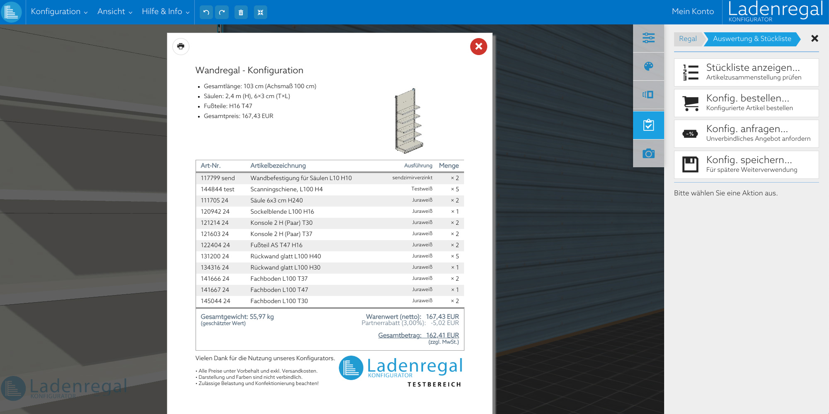Click the Gesamtbetrag 162,41 EUR link
The height and width of the screenshot is (414, 829).
[x=418, y=335]
